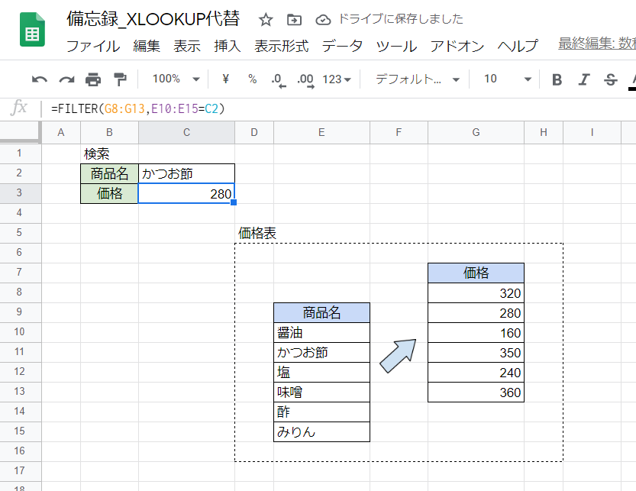This screenshot has width=636, height=491.
Task: Select column E header
Action: (321, 133)
